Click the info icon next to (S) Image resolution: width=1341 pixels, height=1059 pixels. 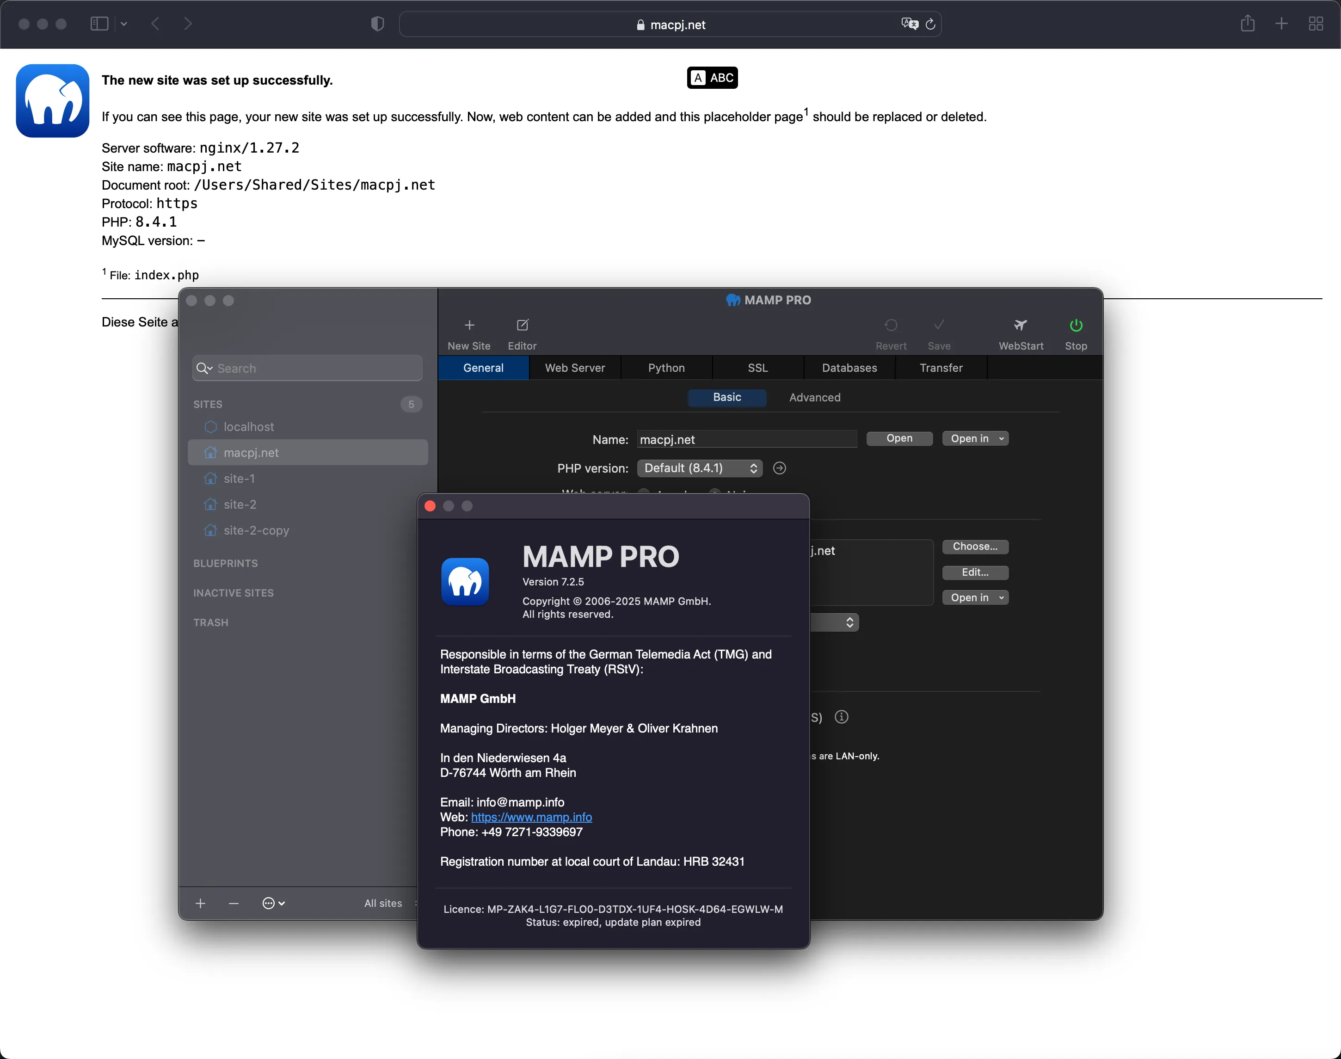[x=841, y=717]
